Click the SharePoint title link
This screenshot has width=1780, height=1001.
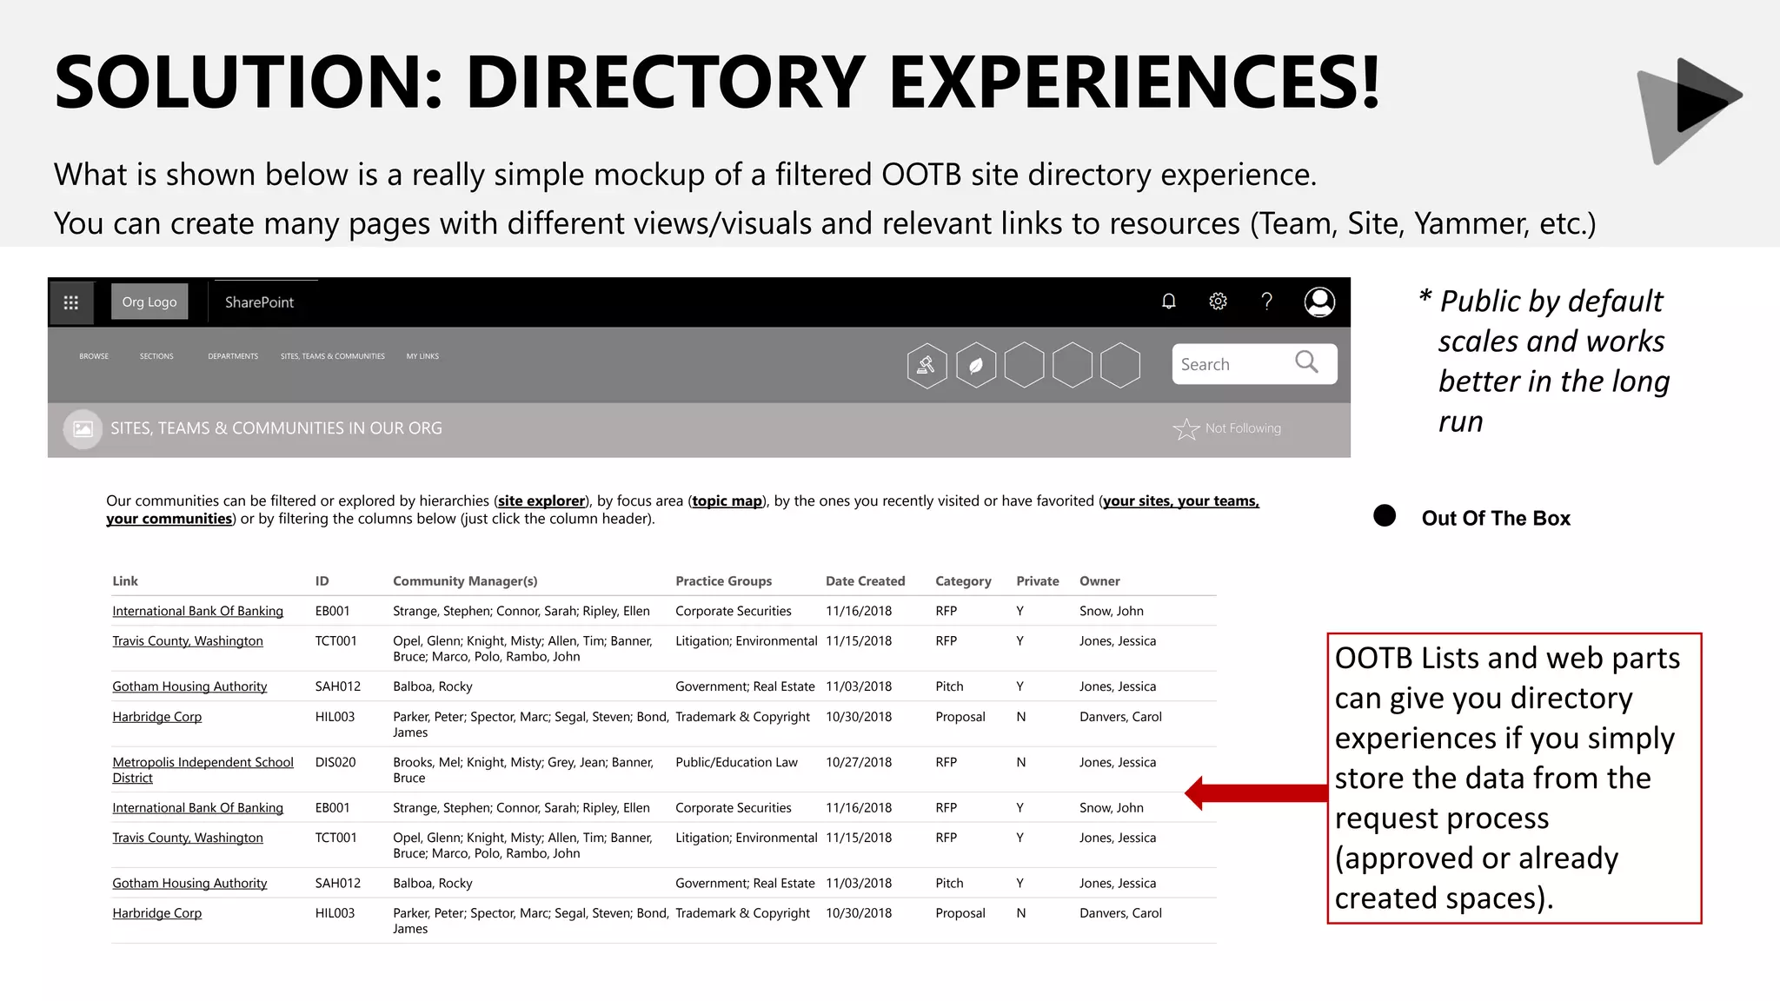(x=259, y=302)
